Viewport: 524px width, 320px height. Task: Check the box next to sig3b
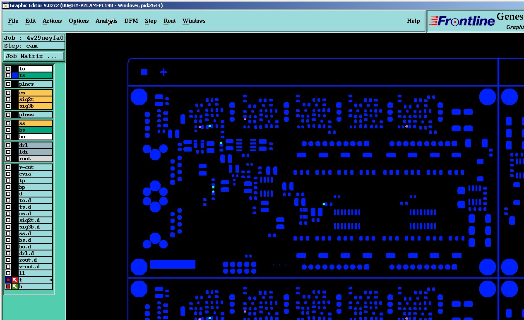[x=8, y=106]
